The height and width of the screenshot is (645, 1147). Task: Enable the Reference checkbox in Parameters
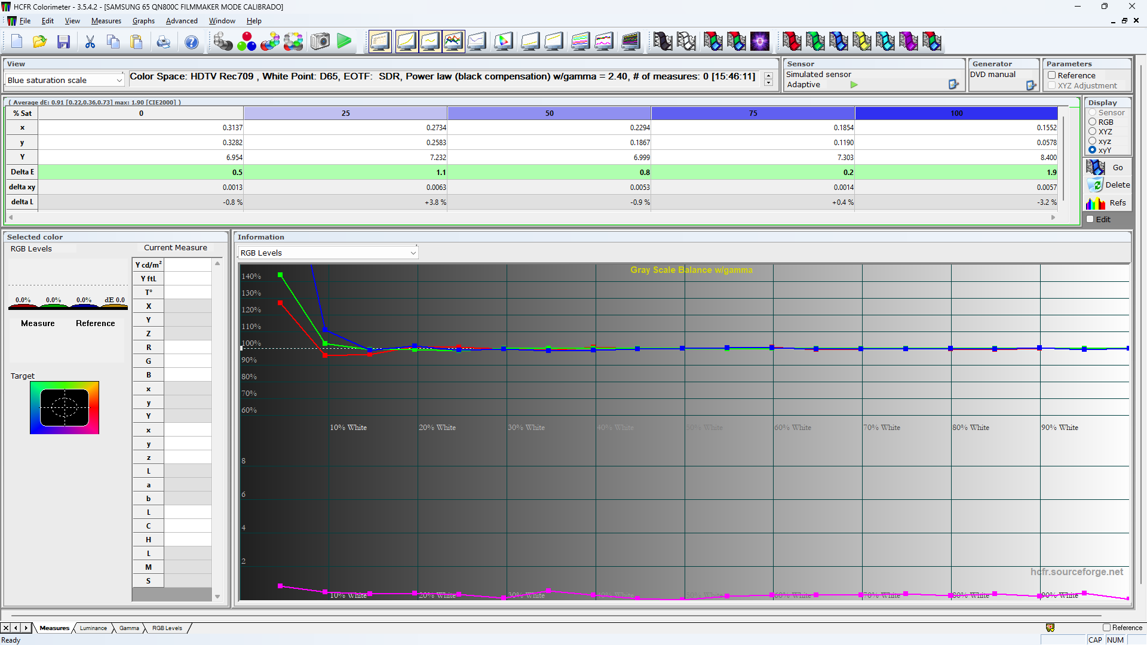(x=1053, y=75)
